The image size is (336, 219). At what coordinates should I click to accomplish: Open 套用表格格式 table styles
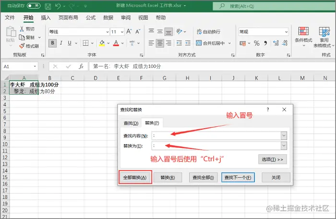pyautogui.click(x=324, y=37)
